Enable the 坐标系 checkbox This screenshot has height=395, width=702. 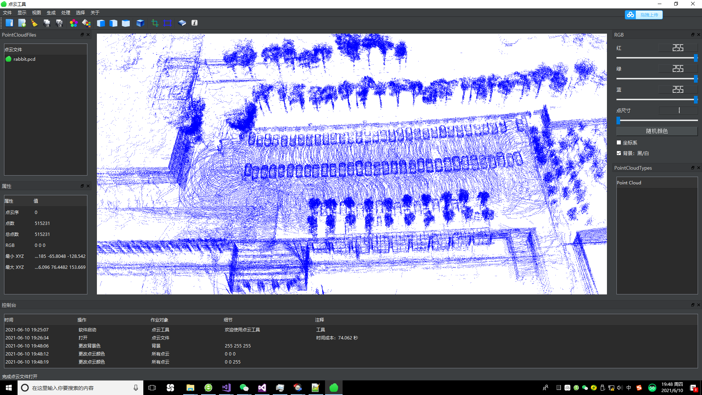(619, 143)
